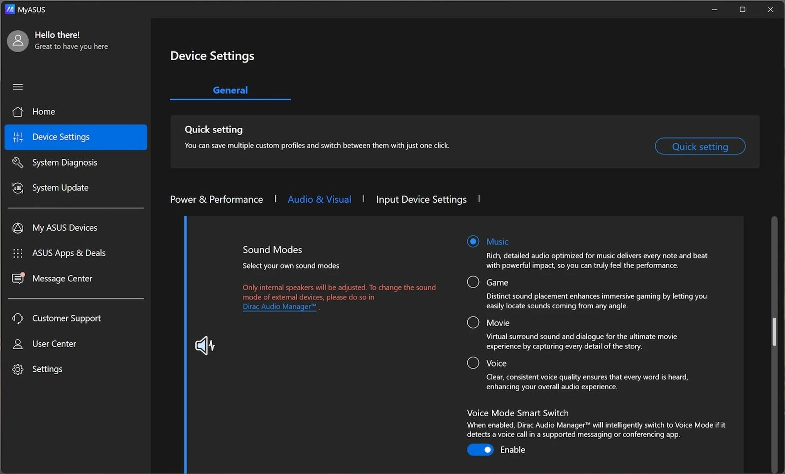Open System Update in the sidebar

76,188
